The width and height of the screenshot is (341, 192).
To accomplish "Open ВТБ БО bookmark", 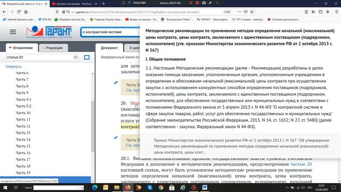I will [x=45, y=19].
